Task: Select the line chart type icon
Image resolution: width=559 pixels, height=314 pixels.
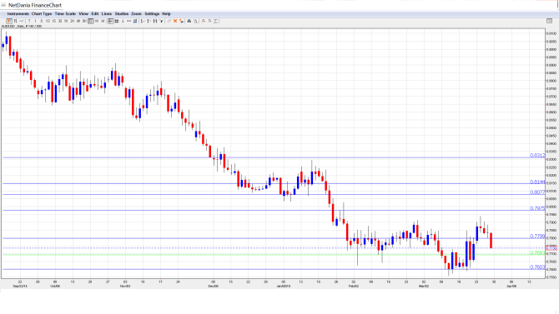Action: (x=22, y=21)
